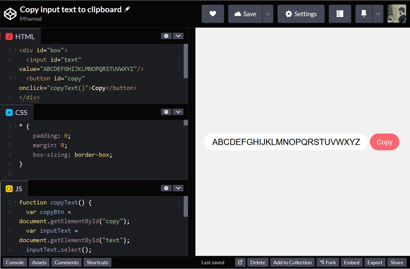Click the HTML editor scrollbar
The height and width of the screenshot is (269, 410).
coord(186,61)
